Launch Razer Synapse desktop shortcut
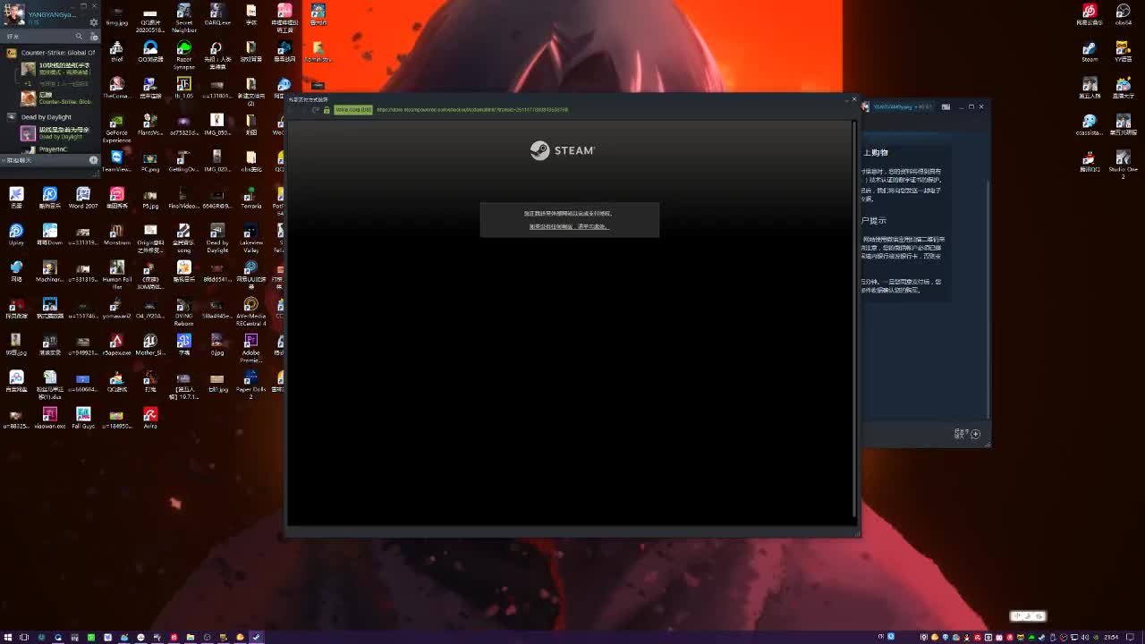Screen dimensions: 1145x644 (183, 52)
